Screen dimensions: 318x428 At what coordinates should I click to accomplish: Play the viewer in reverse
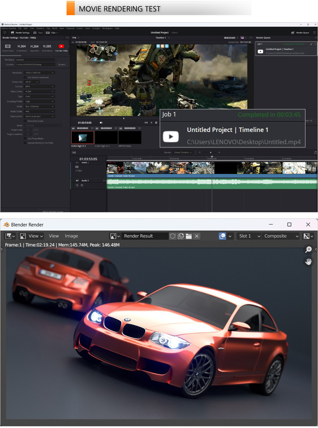(x=151, y=123)
